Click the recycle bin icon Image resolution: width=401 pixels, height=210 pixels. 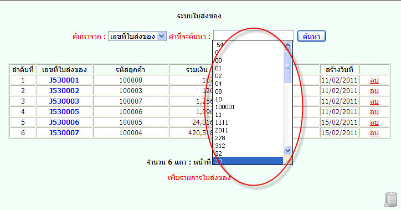pos(391,199)
